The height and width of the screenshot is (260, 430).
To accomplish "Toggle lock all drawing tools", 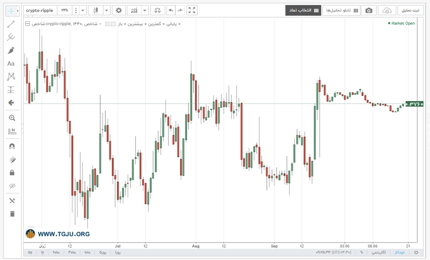I will point(12,173).
